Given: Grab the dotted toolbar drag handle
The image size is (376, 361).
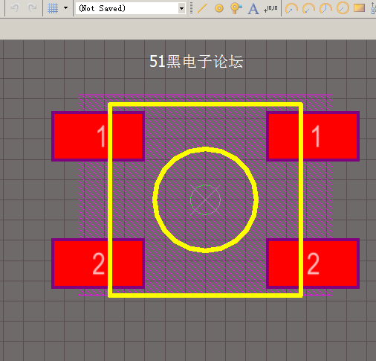Looking at the screenshot, I should coord(191,8).
